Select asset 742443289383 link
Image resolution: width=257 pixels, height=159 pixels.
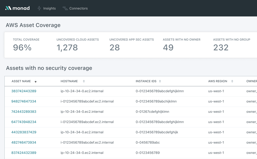(x=24, y=112)
